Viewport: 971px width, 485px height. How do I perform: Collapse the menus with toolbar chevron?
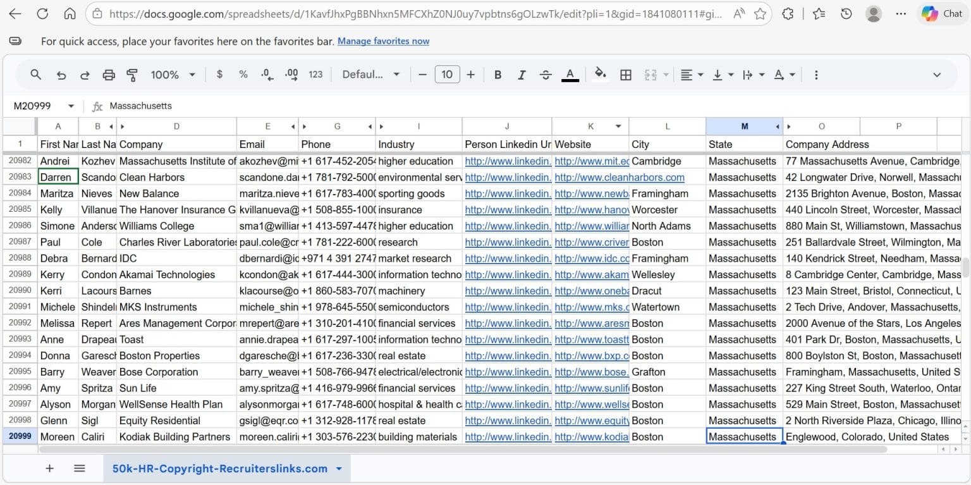[937, 75]
